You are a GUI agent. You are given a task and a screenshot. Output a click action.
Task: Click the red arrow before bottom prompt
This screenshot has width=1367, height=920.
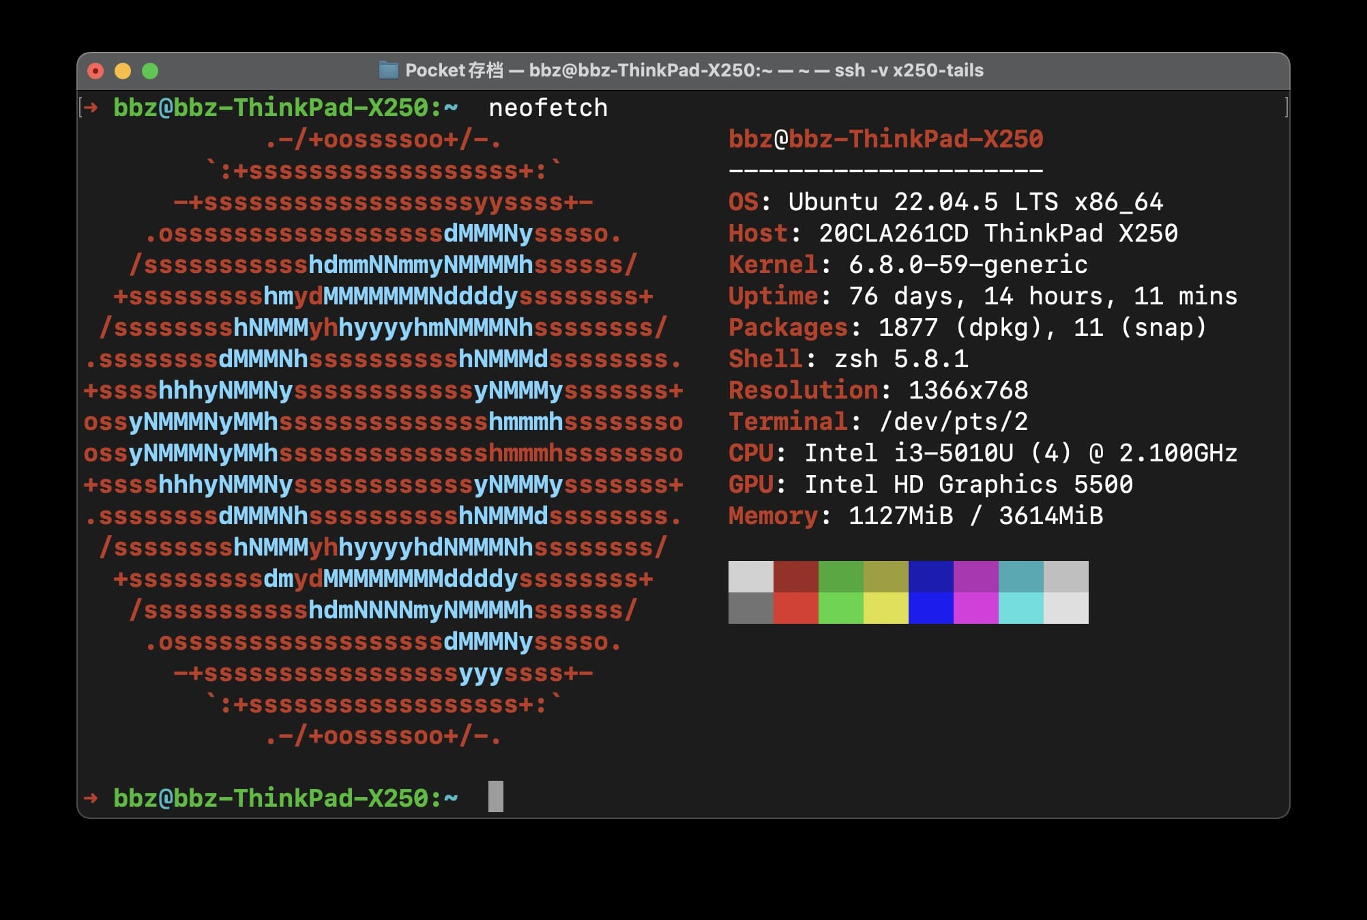tap(91, 797)
